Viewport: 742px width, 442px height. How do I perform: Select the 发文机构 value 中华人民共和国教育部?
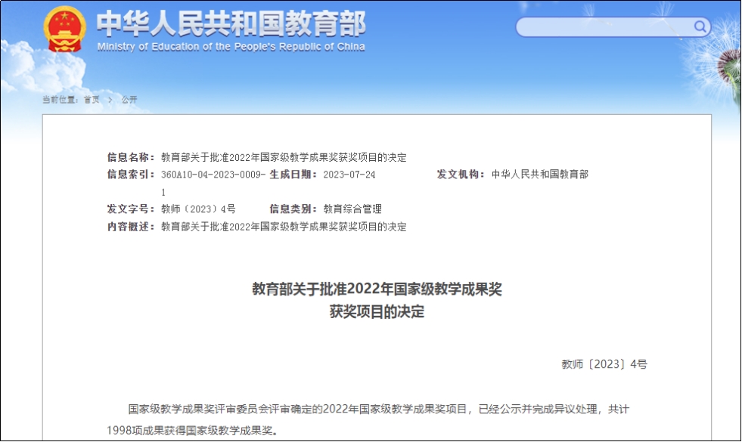click(540, 175)
